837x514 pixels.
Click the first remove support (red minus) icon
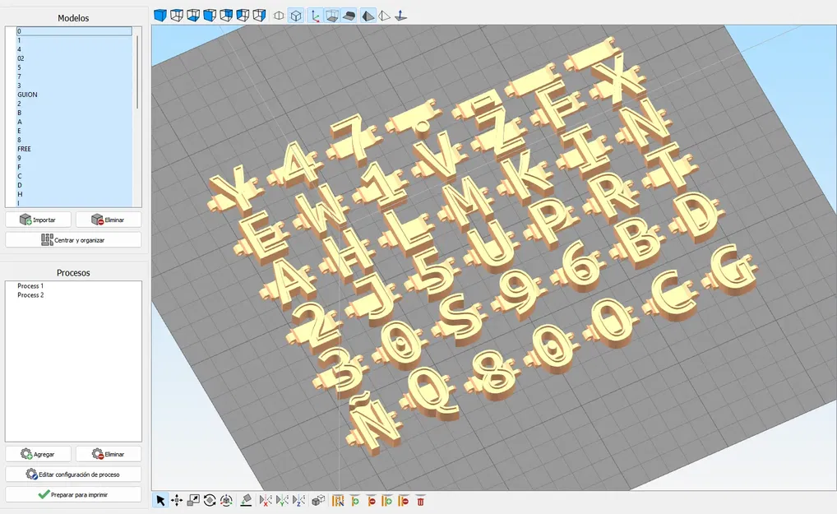pyautogui.click(x=371, y=501)
